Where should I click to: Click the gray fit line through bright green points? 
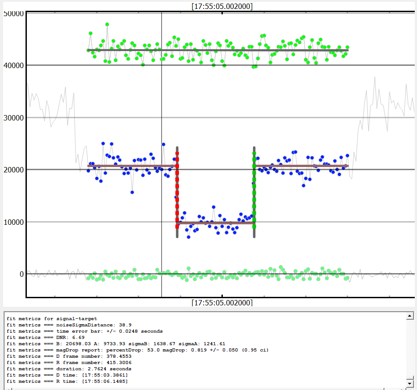pos(218,50)
